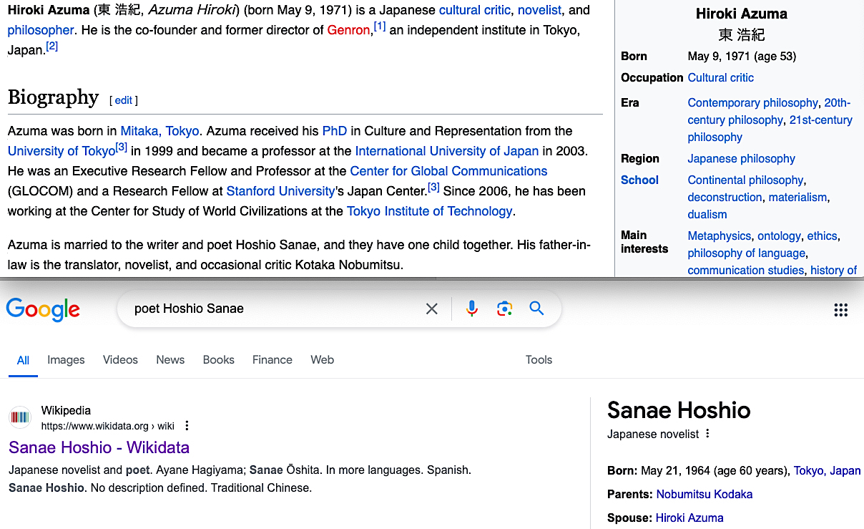Image resolution: width=864 pixels, height=529 pixels.
Task: Click inside the Google search text field
Action: [x=272, y=309]
